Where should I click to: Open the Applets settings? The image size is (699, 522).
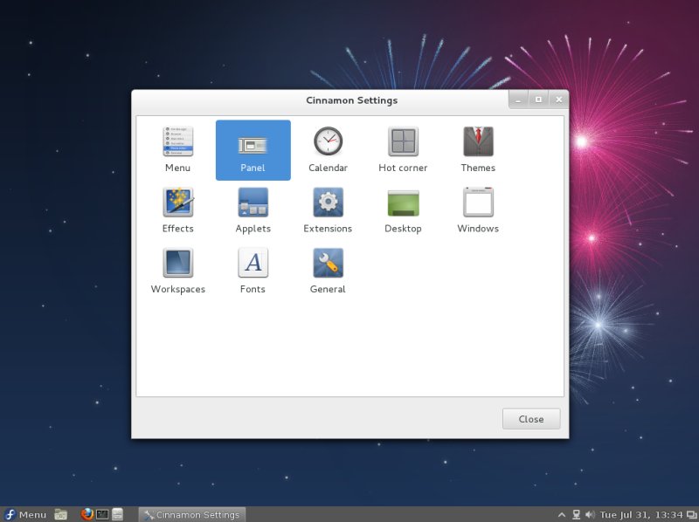point(253,210)
